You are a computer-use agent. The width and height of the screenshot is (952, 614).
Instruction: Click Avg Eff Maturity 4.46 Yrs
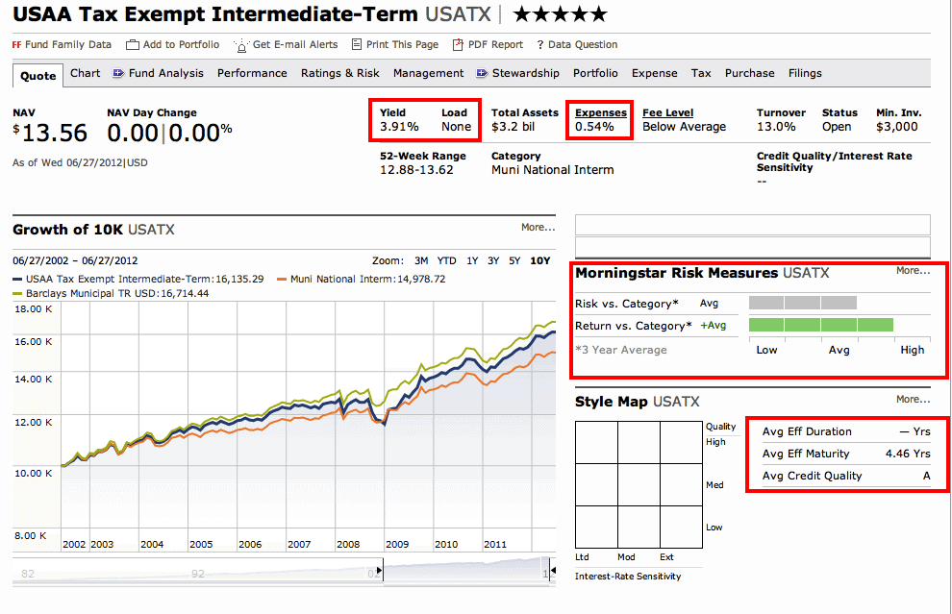pos(846,454)
